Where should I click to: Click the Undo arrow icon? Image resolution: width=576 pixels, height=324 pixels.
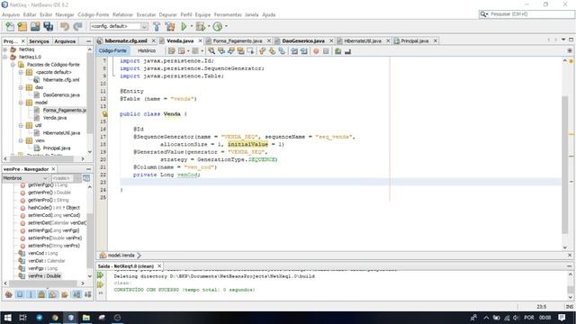click(x=65, y=26)
